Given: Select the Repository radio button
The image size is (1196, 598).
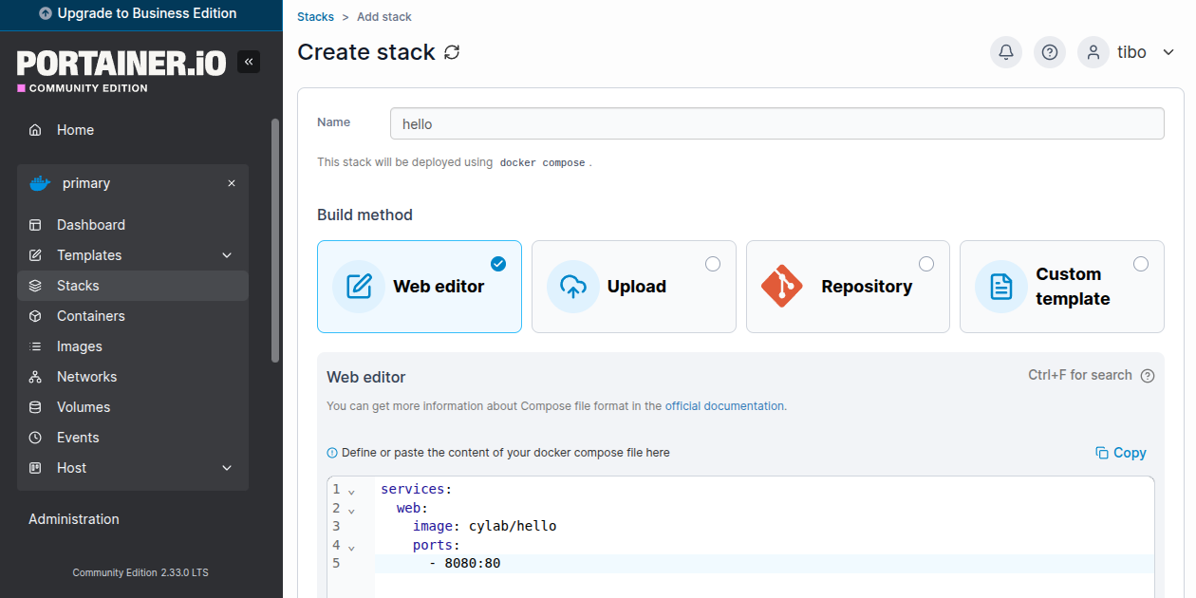Looking at the screenshot, I should click(926, 264).
